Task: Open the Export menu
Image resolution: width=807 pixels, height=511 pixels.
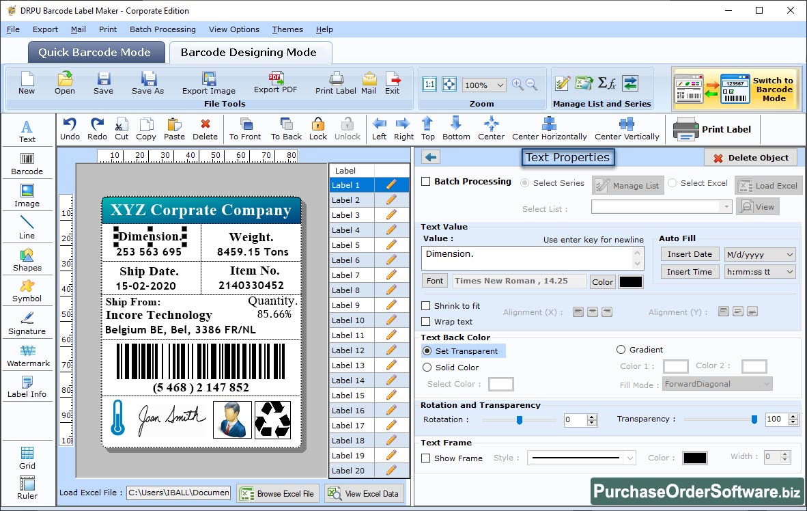Action: [45, 29]
